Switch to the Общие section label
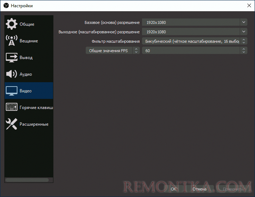255x197 pixels. (27, 24)
